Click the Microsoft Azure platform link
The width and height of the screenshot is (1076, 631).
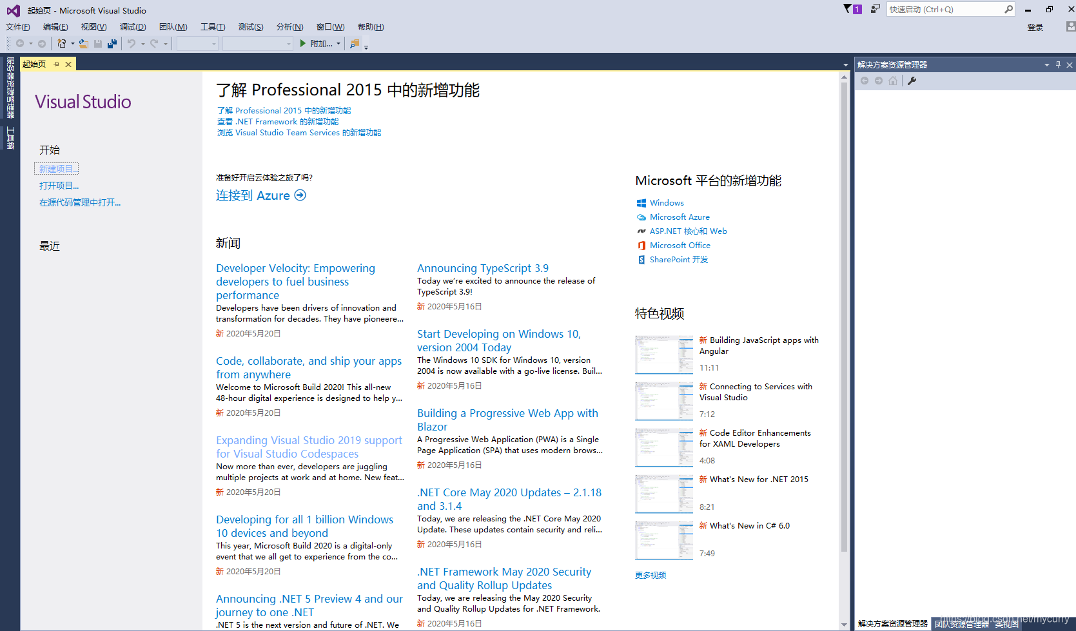[680, 217]
